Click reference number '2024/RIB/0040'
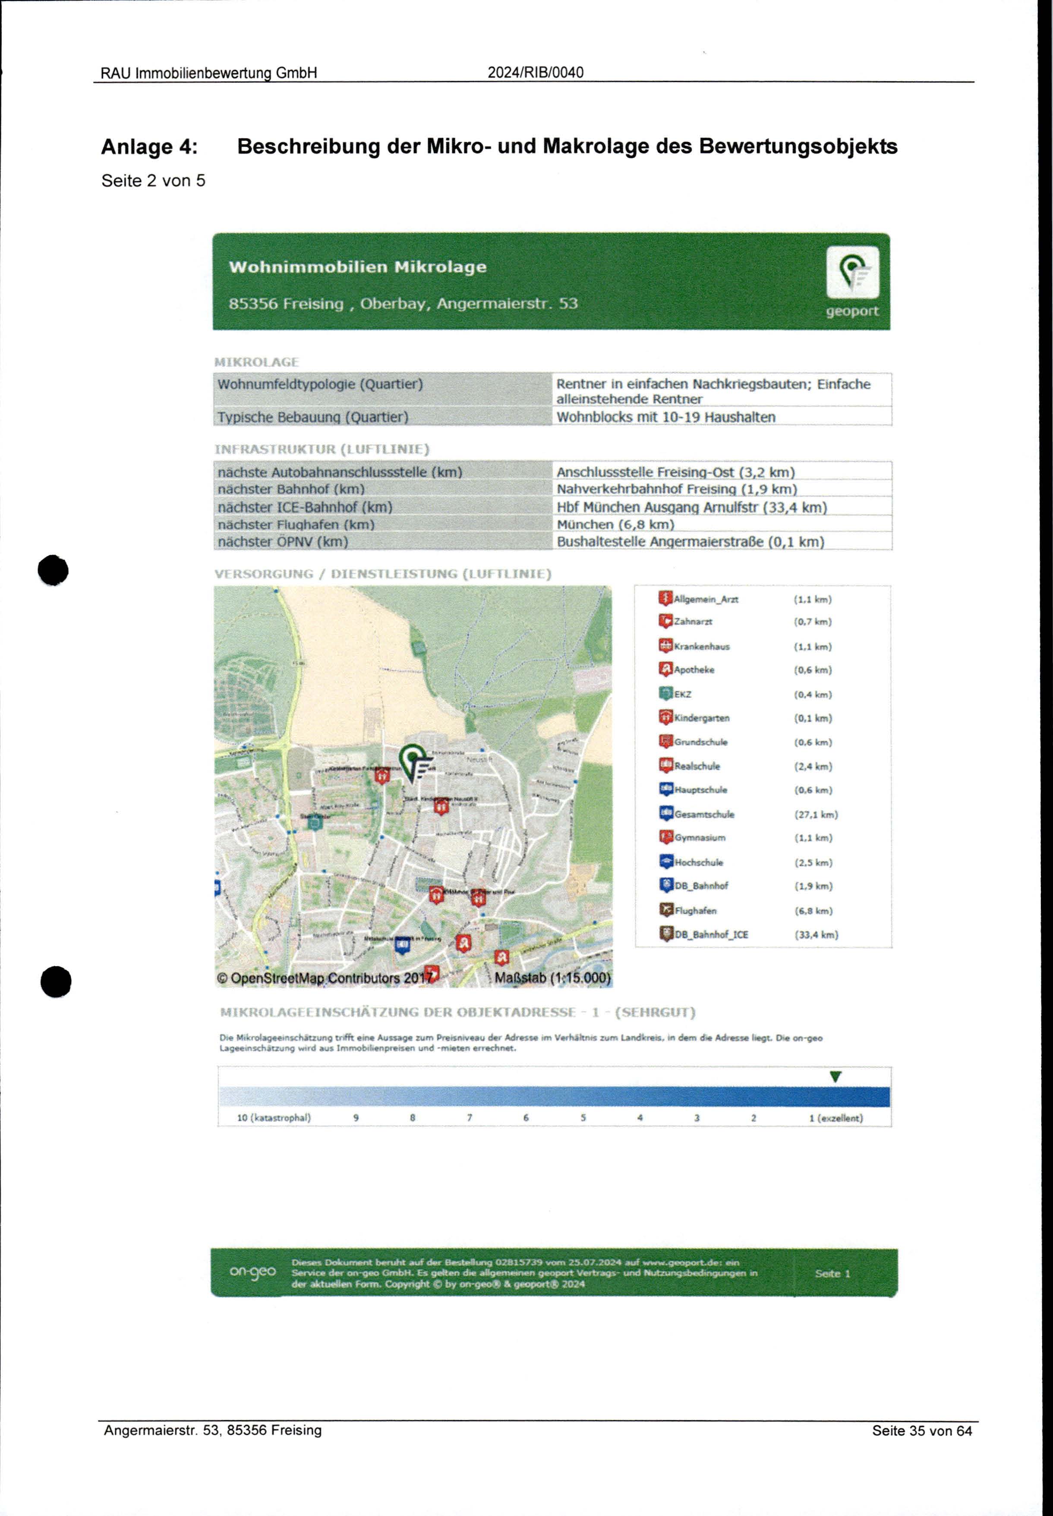The image size is (1053, 1516). 536,72
